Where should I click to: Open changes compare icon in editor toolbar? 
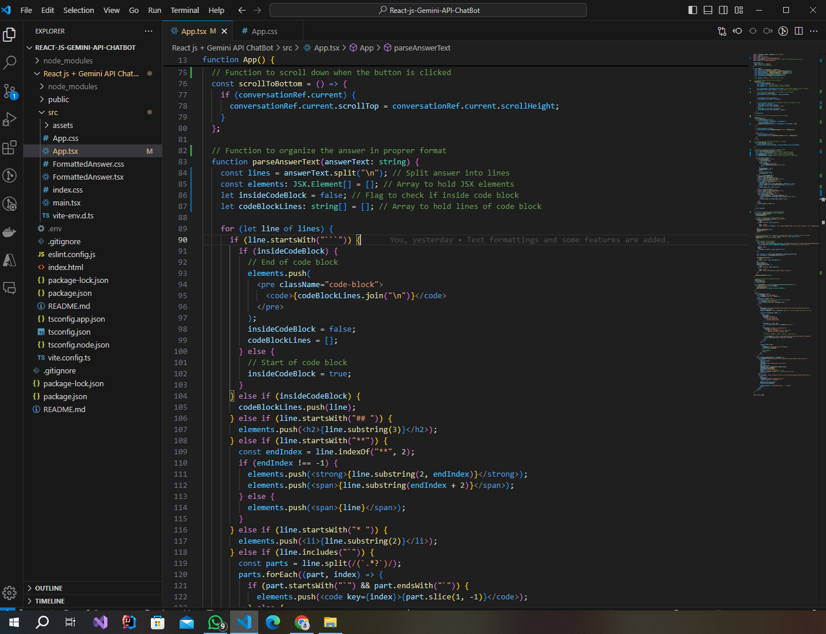[x=722, y=31]
